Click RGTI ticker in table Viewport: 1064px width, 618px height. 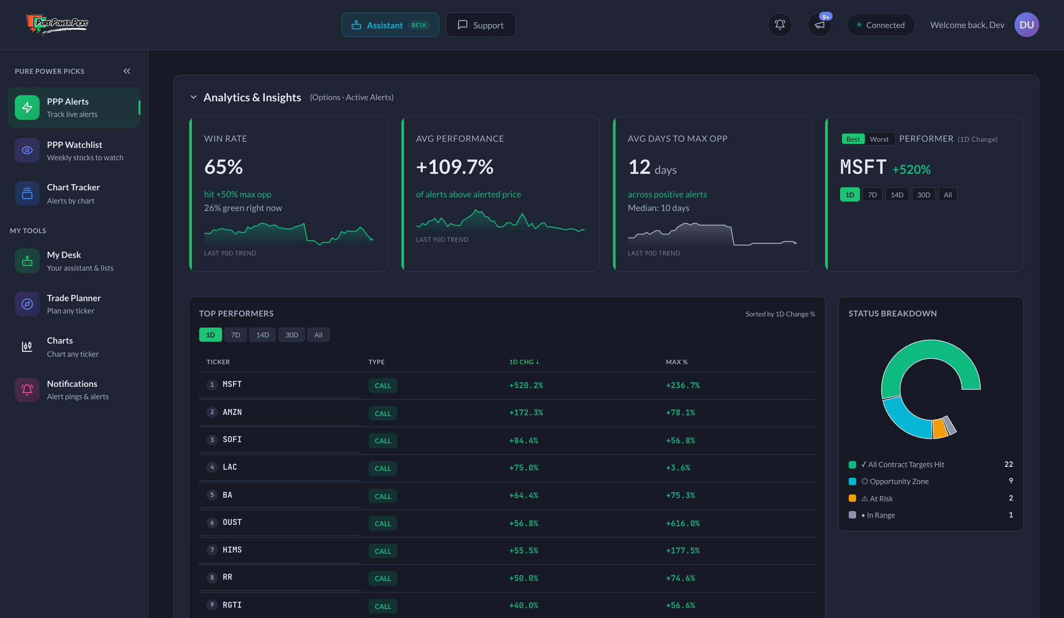(x=232, y=605)
